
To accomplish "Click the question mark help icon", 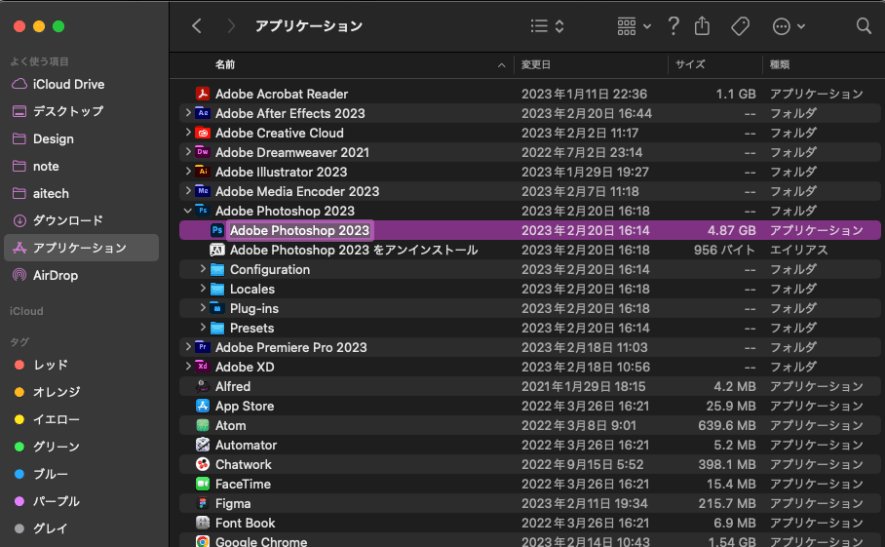I will click(x=673, y=26).
